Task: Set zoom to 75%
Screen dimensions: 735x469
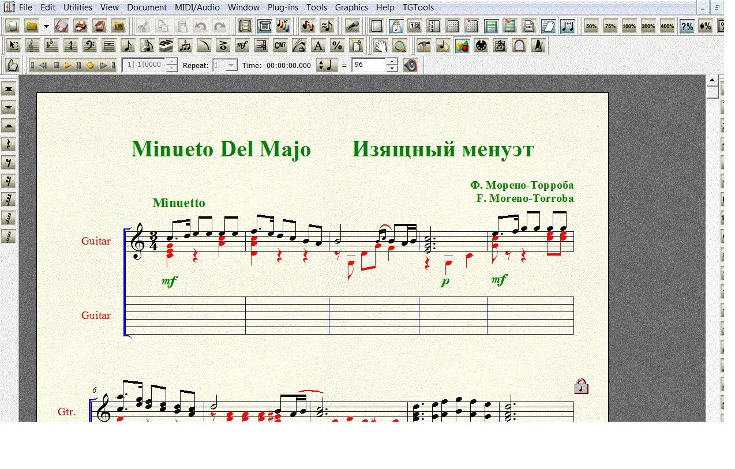Action: (x=610, y=26)
